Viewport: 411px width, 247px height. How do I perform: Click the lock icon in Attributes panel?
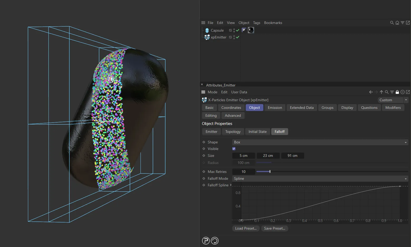(397, 92)
